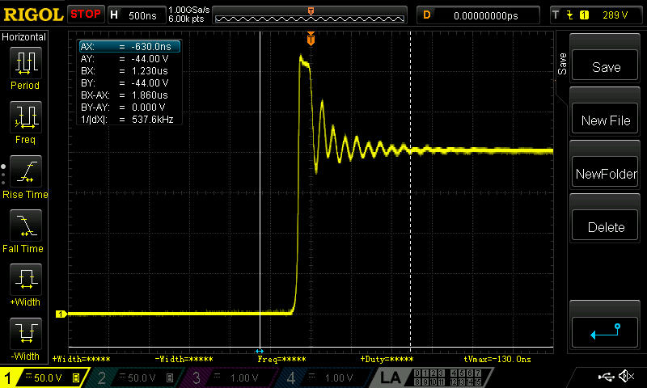Select the Freq measurement icon
Screen dimensions: 647x388
[x=26, y=117]
